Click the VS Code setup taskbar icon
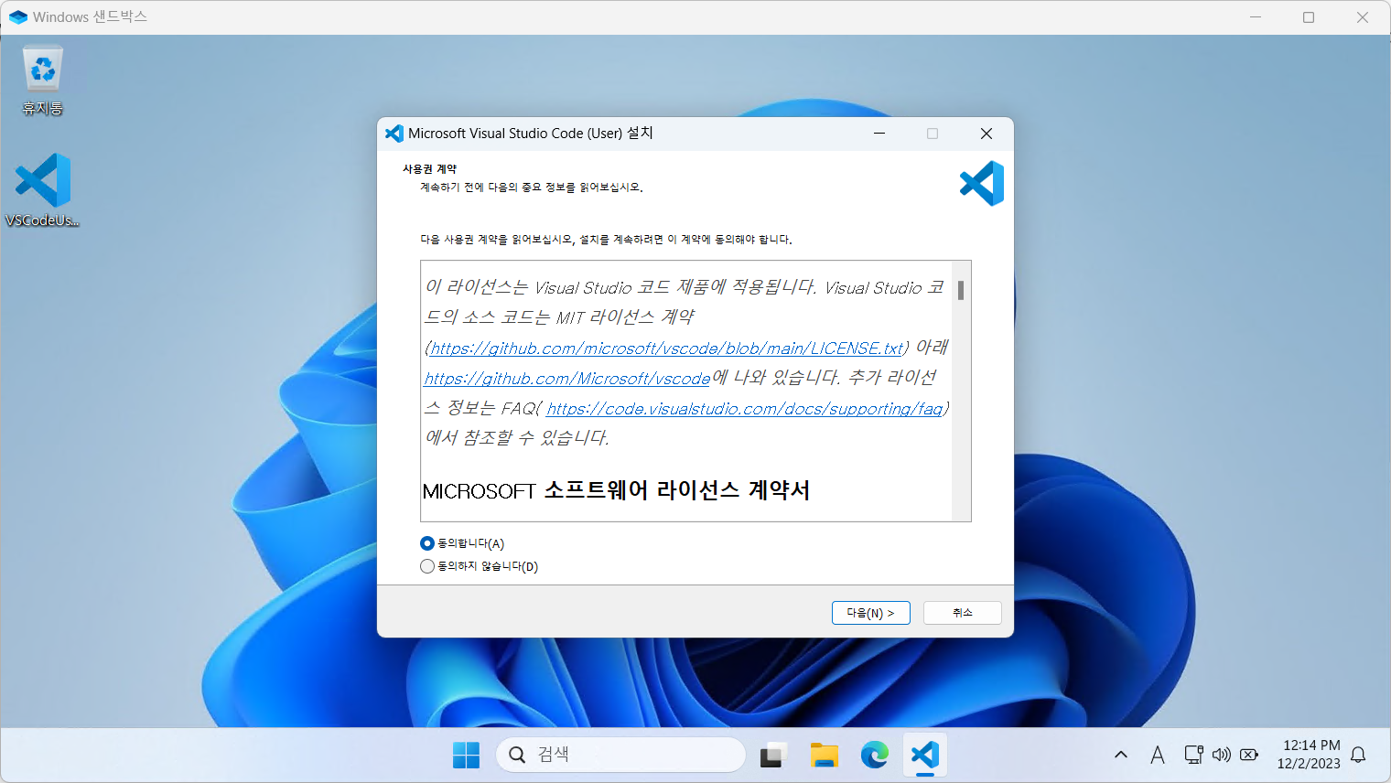 click(925, 755)
